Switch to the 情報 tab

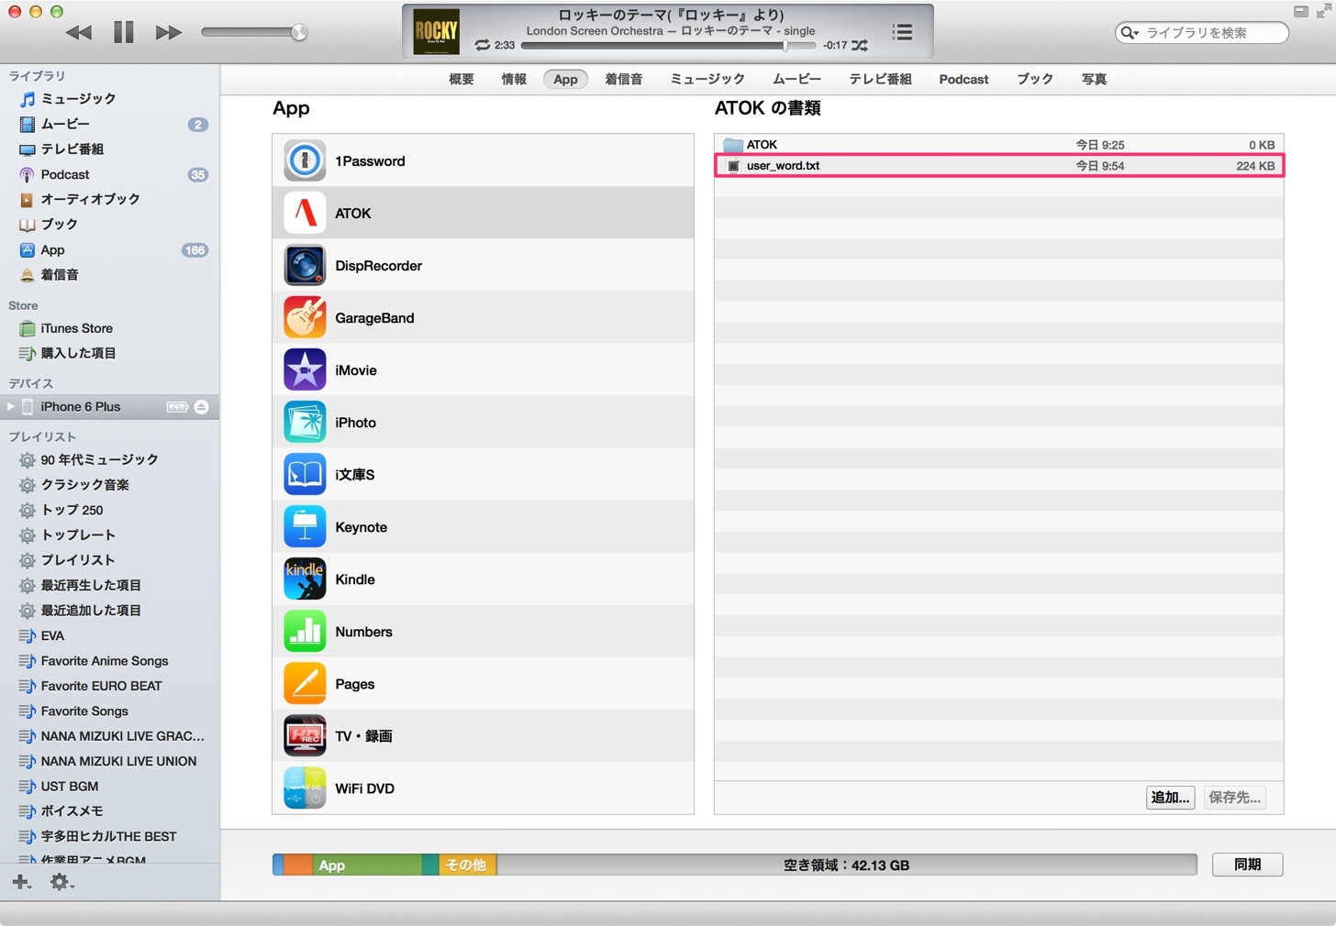[514, 79]
